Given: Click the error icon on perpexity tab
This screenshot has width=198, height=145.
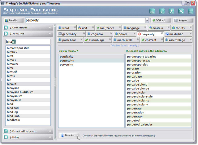Looking at the screenshot, I should pyautogui.click(x=140, y=34).
